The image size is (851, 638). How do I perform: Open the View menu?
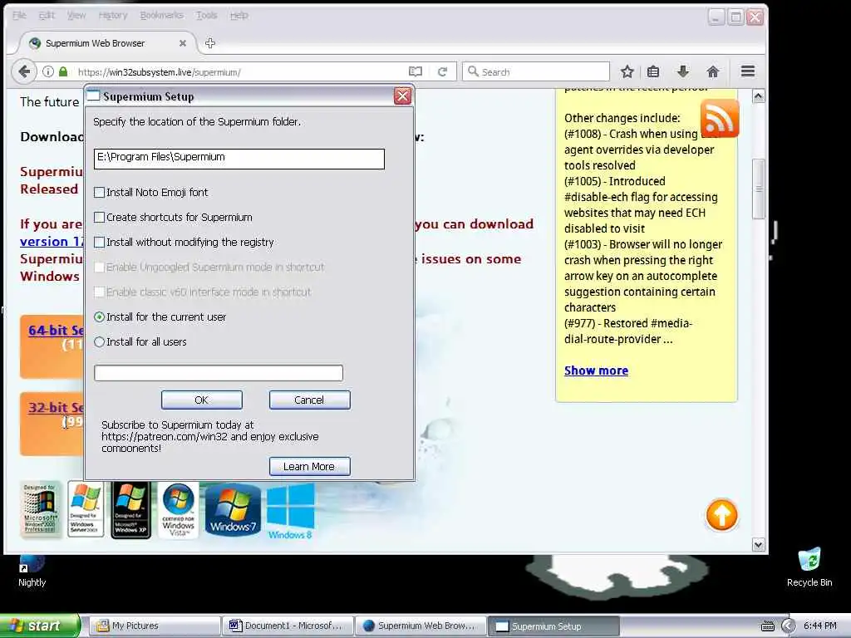[76, 15]
